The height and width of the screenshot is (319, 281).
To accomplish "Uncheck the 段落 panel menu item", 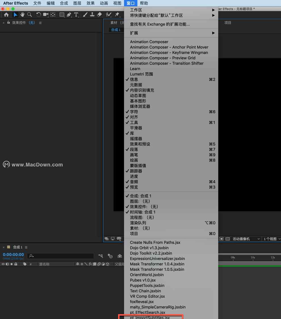I will coord(171,149).
